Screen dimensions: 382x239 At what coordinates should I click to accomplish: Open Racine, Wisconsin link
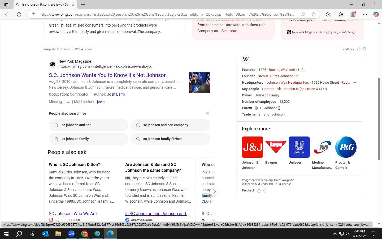click(x=283, y=70)
